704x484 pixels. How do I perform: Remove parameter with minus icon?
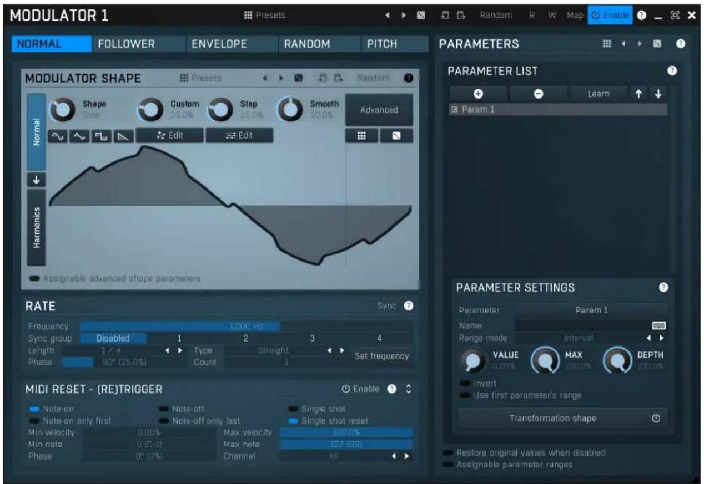538,94
